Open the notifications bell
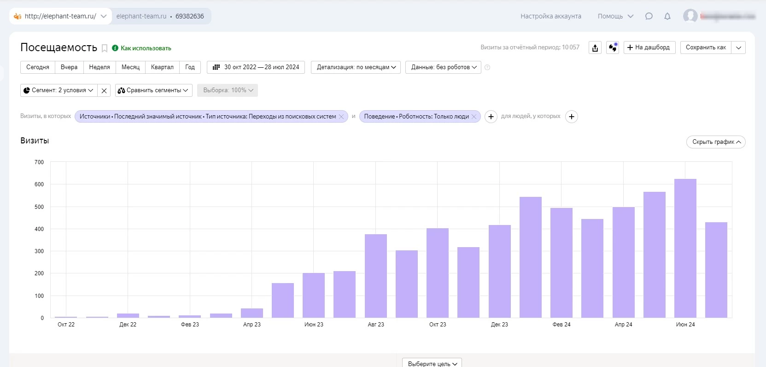766x367 pixels. pos(667,16)
